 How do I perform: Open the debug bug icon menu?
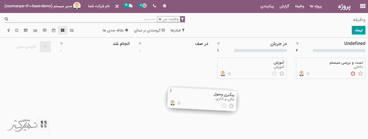(x=164, y=6)
